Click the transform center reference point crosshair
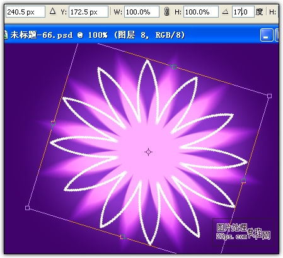The height and width of the screenshot is (258, 283). point(149,152)
